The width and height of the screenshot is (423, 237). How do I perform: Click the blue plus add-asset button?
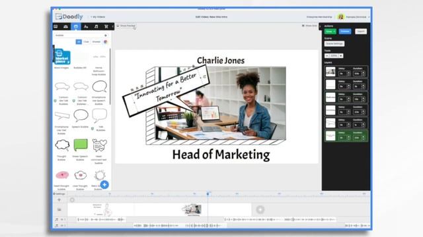104,184
